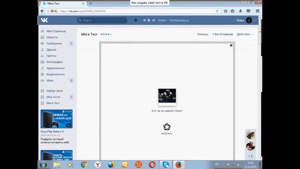Click the Pocket icon in toolbar
The image size is (300, 169).
click(248, 11)
